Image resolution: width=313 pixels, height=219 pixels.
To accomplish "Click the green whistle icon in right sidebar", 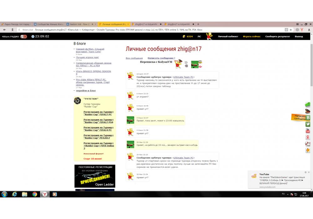I will (308, 104).
